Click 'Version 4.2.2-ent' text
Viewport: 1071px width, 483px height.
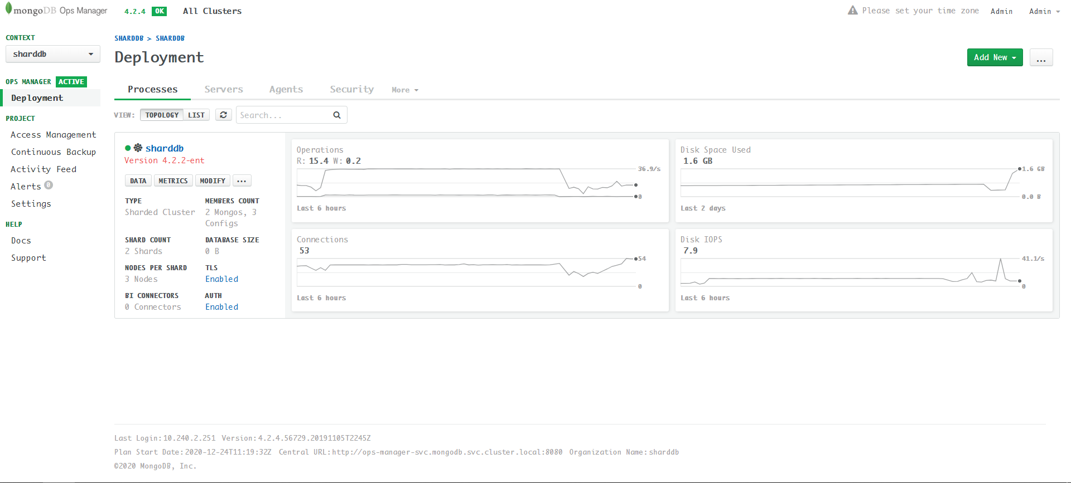tap(165, 160)
